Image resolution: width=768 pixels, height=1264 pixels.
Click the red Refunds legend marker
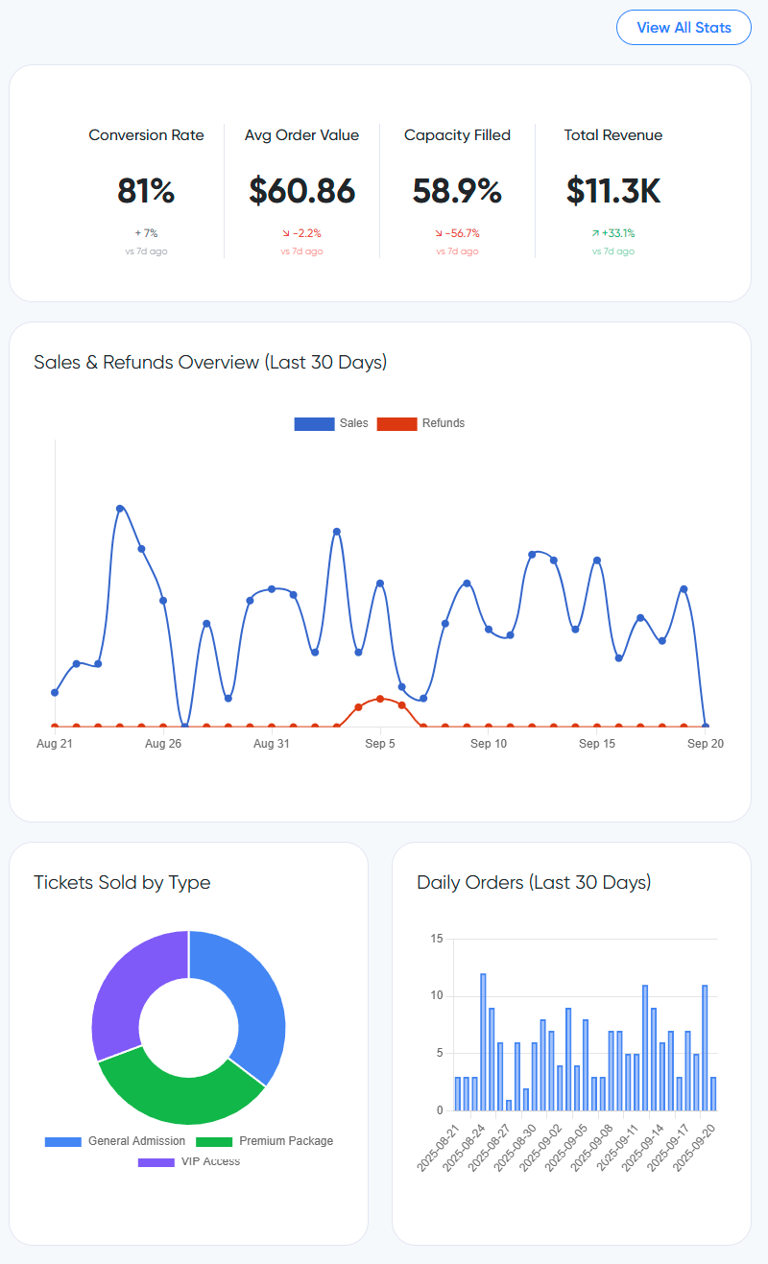point(396,423)
